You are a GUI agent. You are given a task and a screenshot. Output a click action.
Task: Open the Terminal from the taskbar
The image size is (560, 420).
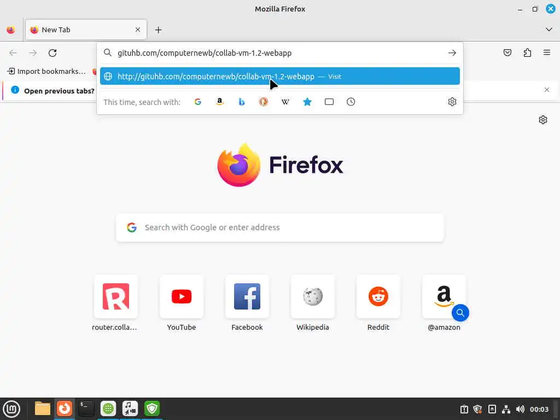[x=86, y=409]
